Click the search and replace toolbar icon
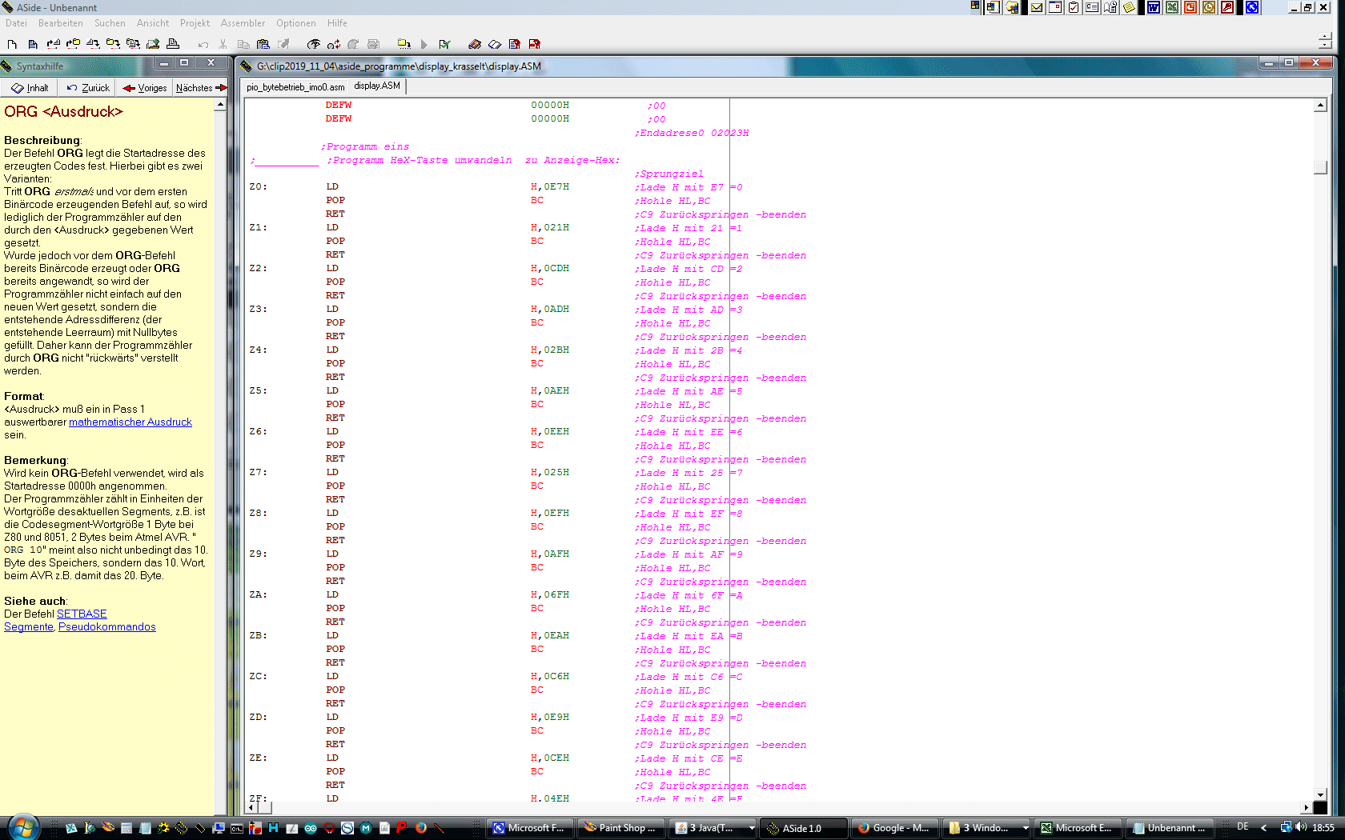The width and height of the screenshot is (1345, 840). [x=334, y=44]
